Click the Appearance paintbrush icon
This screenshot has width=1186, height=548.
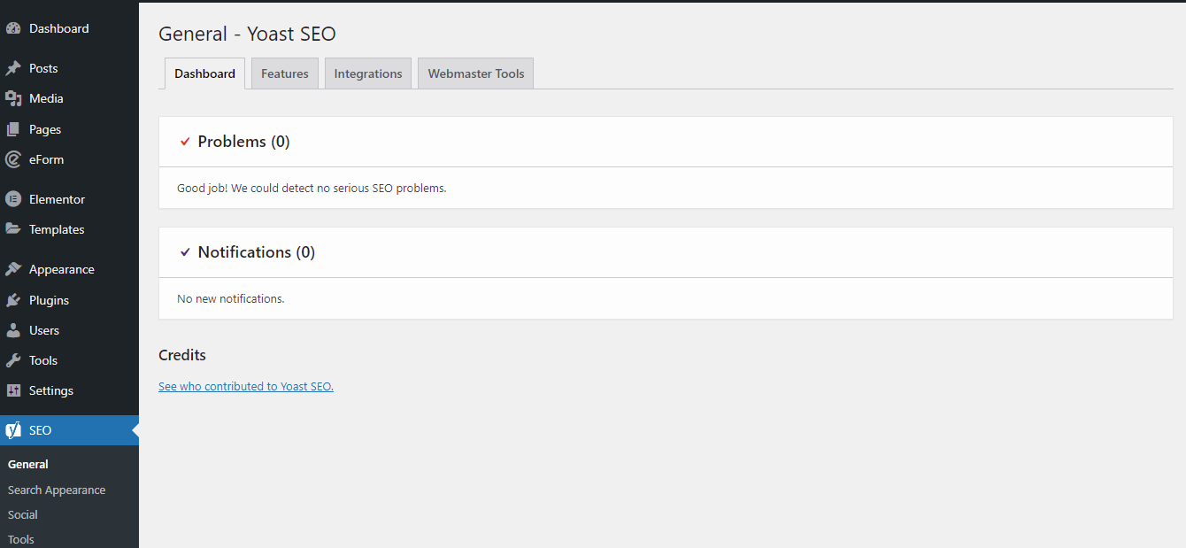(x=13, y=269)
